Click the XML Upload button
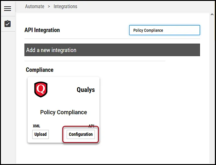Image resolution: width=216 pixels, height=165 pixels. pyautogui.click(x=41, y=134)
